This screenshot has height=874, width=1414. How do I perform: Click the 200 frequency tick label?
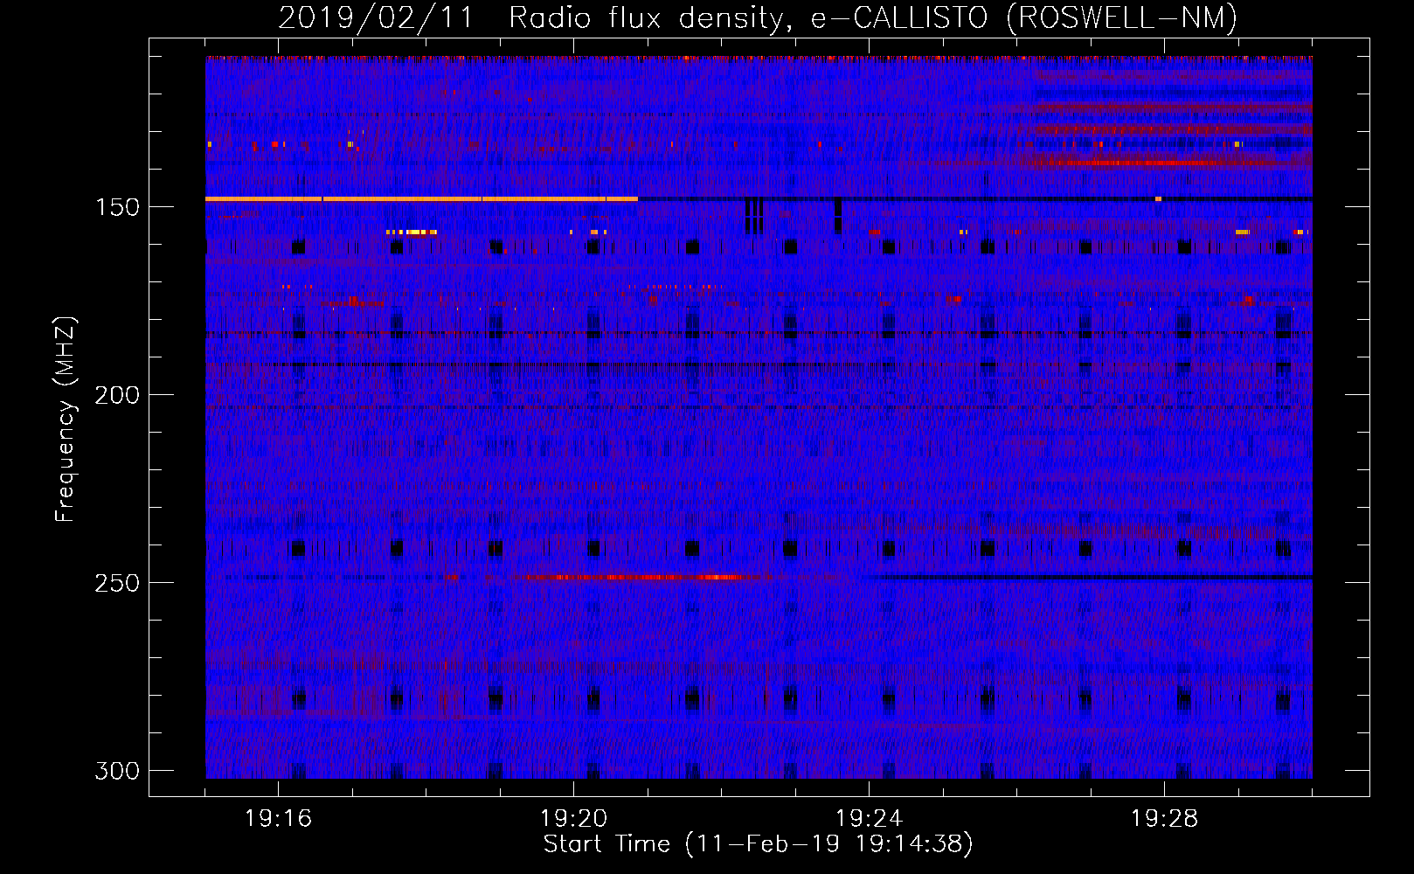tap(117, 395)
